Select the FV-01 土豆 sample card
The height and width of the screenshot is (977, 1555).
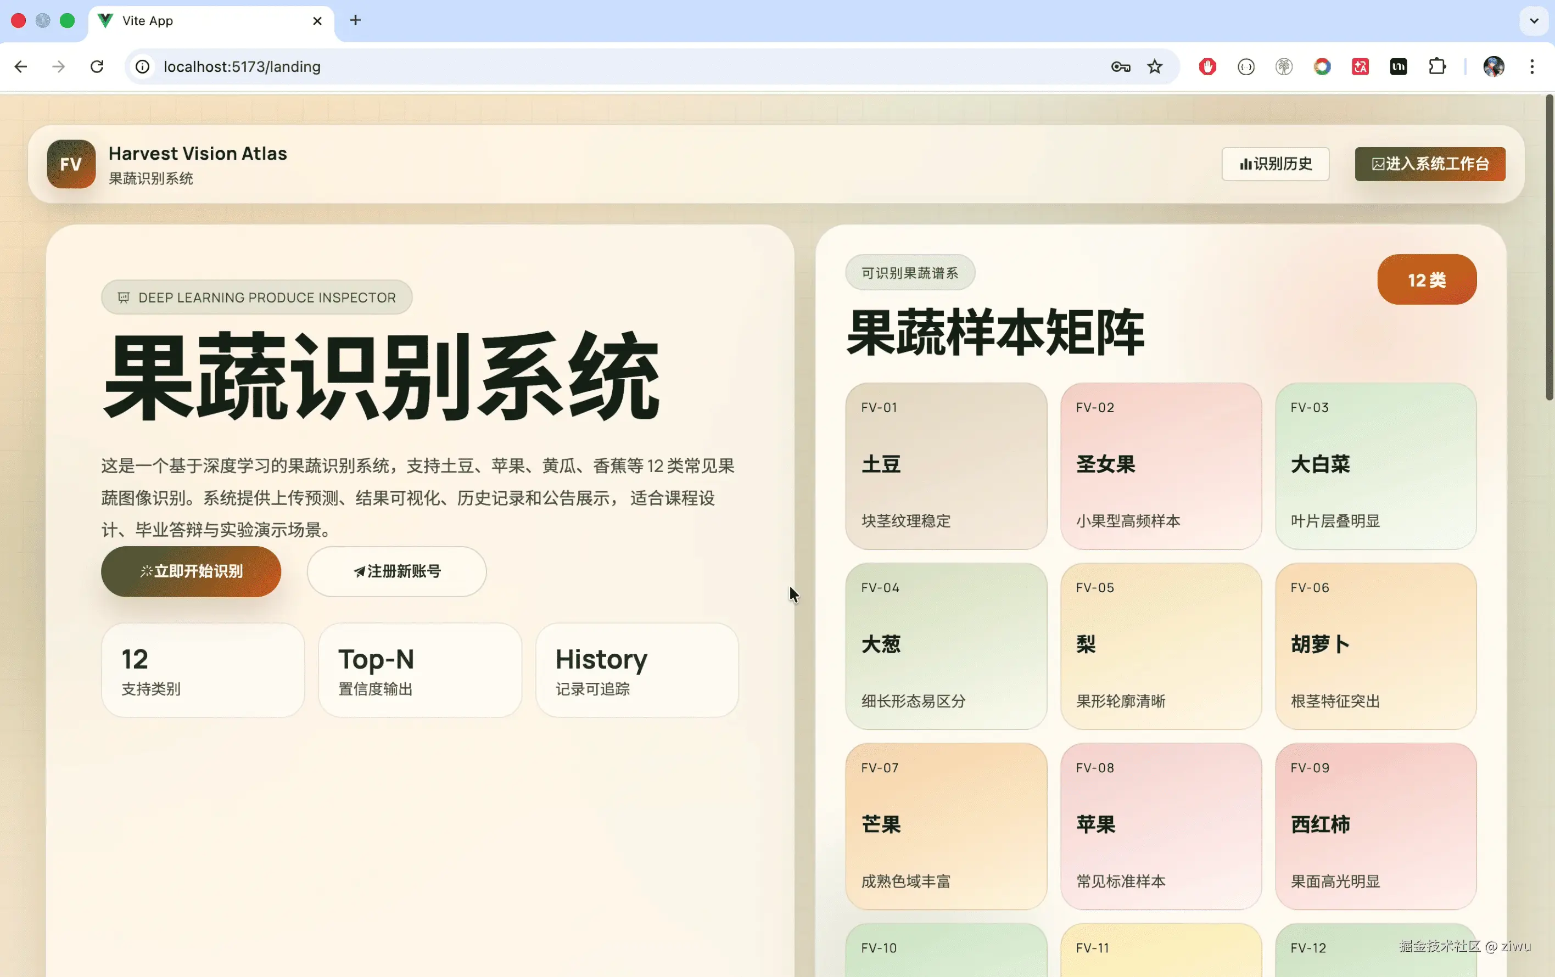click(x=945, y=467)
